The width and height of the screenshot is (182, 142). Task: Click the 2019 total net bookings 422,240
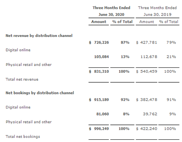(x=149, y=129)
